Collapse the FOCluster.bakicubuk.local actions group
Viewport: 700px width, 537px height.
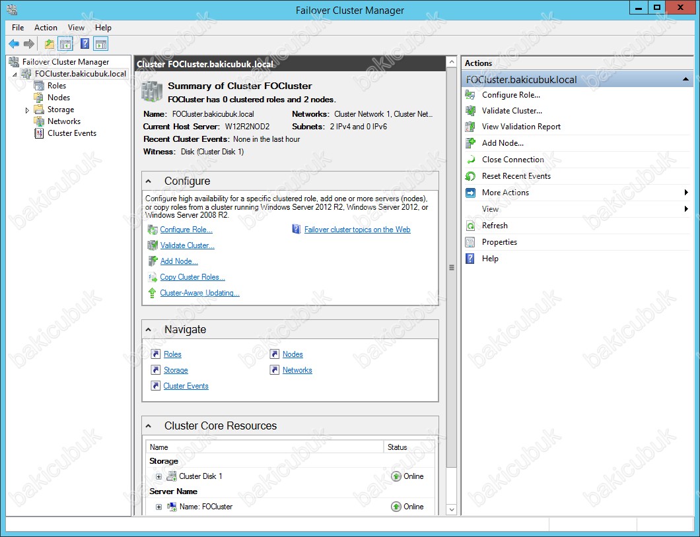(685, 79)
